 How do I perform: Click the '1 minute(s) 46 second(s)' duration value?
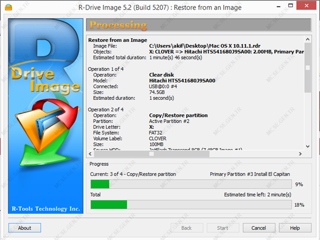(x=176, y=58)
